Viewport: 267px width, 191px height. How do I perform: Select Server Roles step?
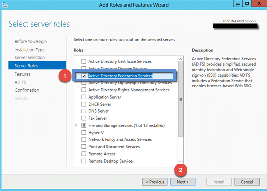37,66
